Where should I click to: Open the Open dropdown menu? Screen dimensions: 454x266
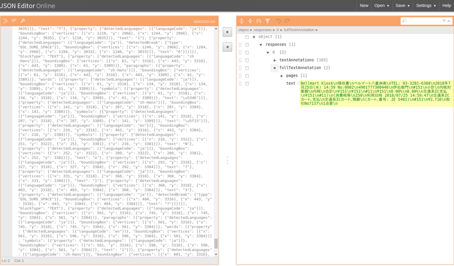pyautogui.click(x=382, y=5)
